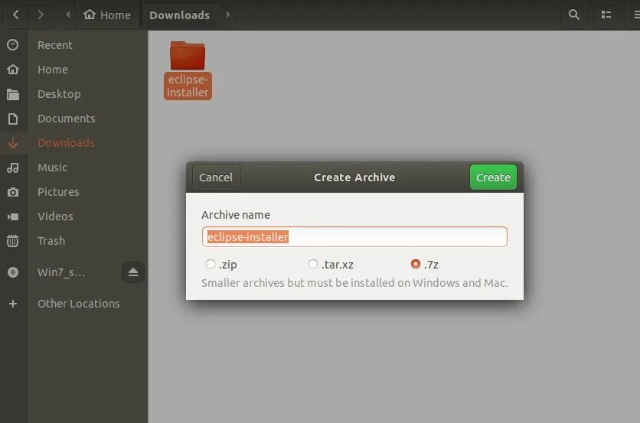This screenshot has height=423, width=640.
Task: Open the search magnifier icon
Action: [x=574, y=15]
